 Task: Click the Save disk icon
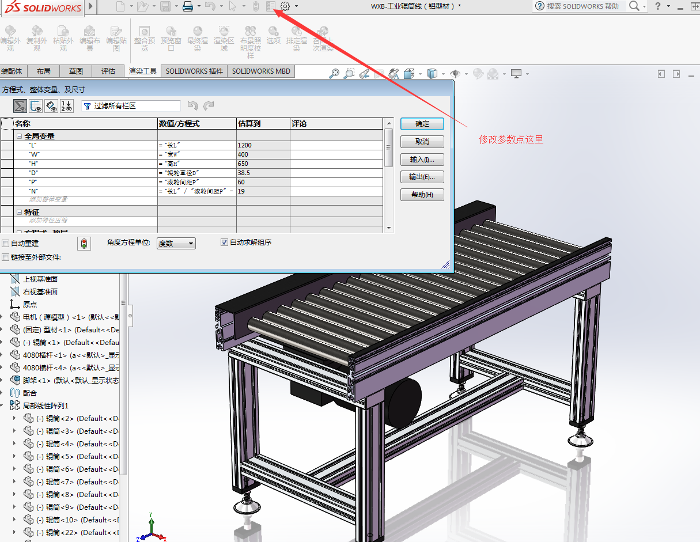coord(165,6)
